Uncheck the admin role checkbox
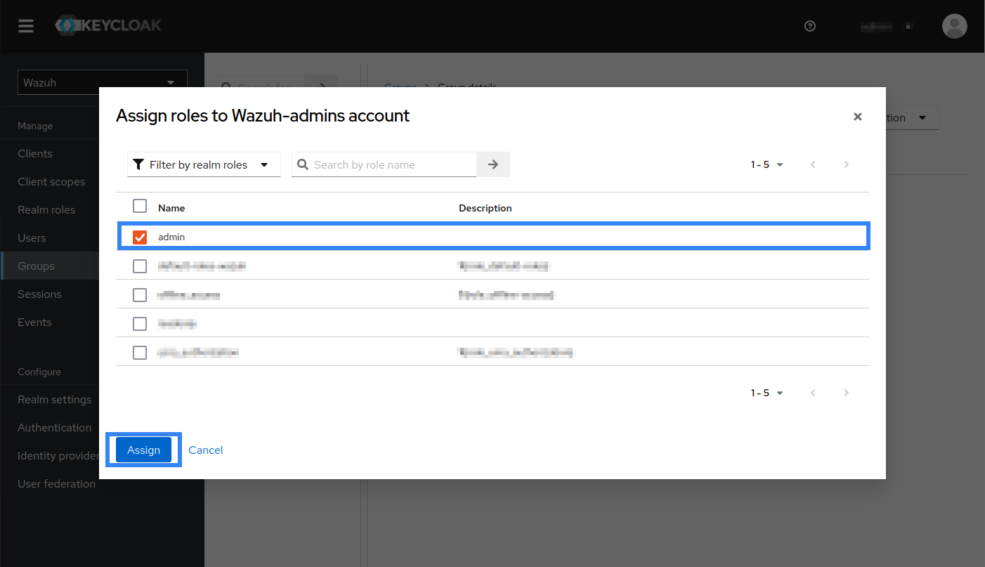The image size is (985, 567). [x=140, y=237]
